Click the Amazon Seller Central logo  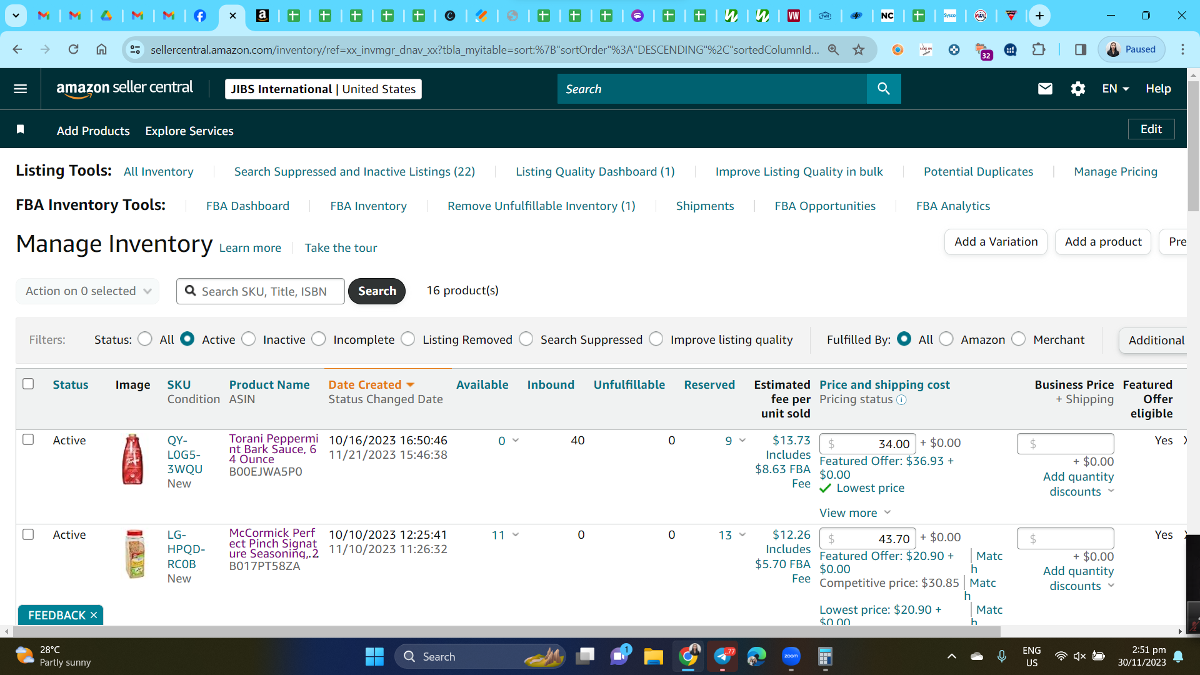tap(125, 89)
